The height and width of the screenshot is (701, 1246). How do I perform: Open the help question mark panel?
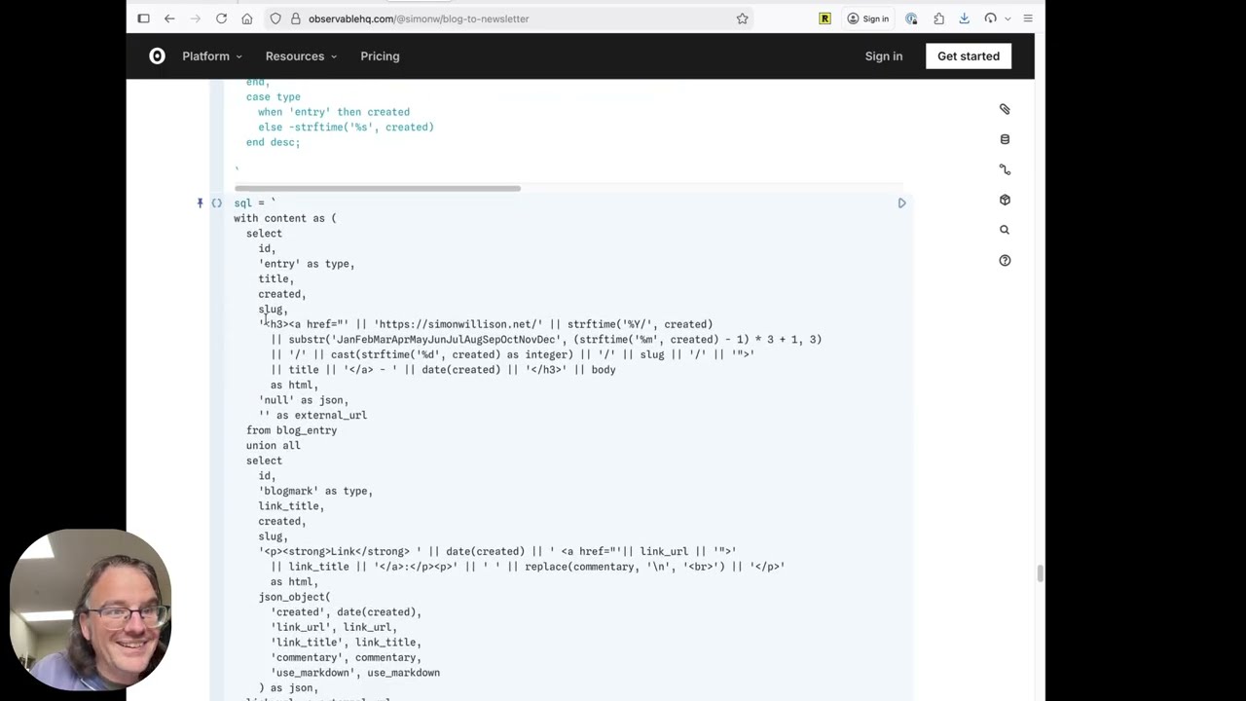click(x=1005, y=260)
